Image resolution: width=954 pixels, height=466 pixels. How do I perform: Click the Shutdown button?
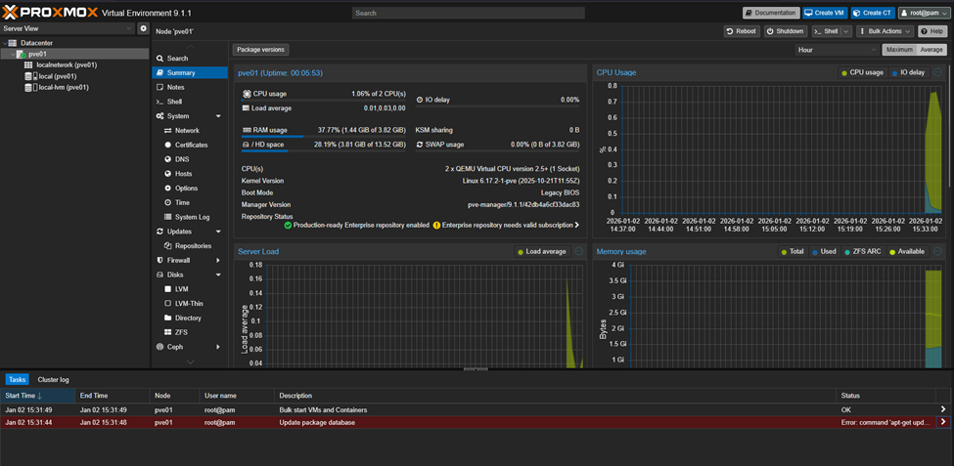point(786,31)
